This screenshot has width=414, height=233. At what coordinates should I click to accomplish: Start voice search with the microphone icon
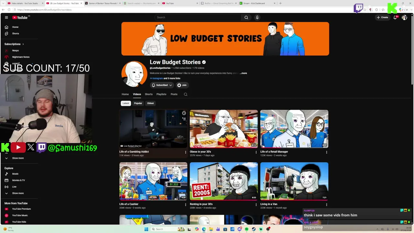(x=257, y=17)
